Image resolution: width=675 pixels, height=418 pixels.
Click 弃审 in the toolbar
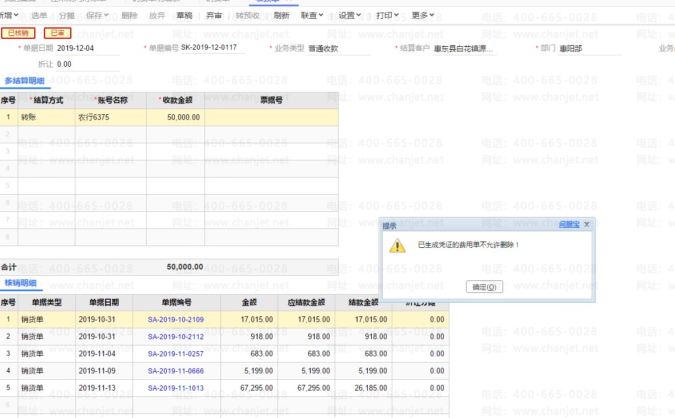pos(214,15)
